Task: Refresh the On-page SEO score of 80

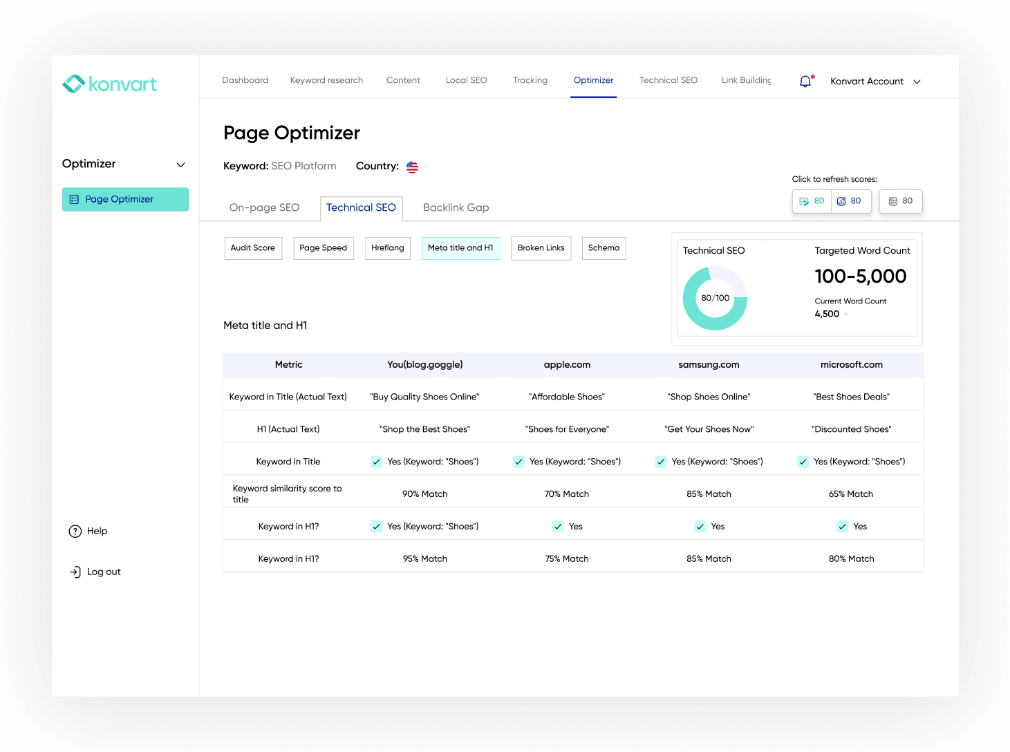Action: (811, 201)
